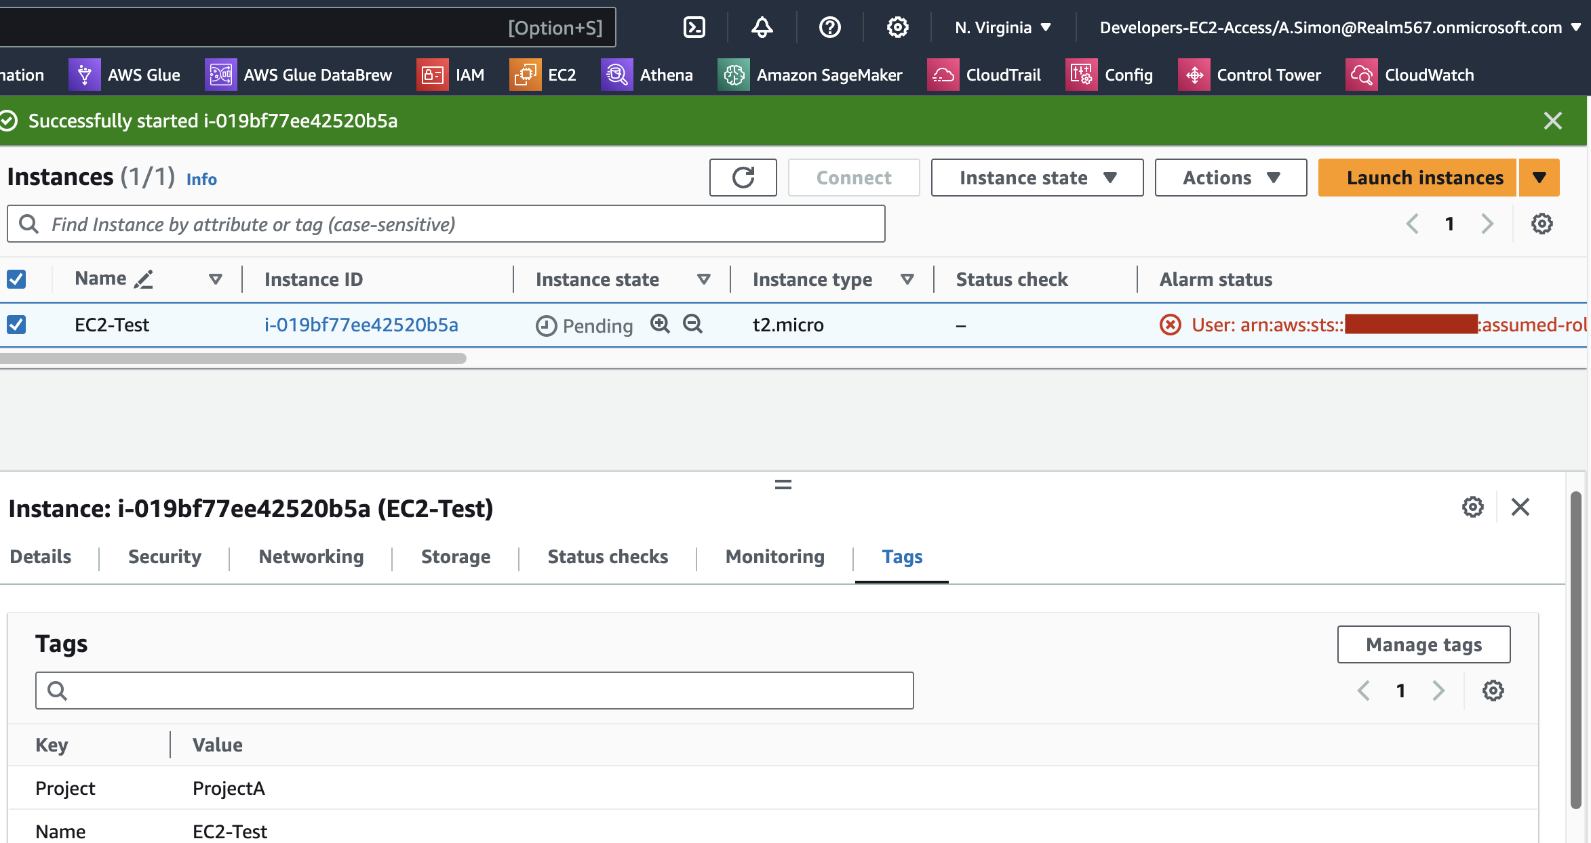Screen dimensions: 1591x843
Task: Select the Athena service icon
Action: [x=616, y=75]
